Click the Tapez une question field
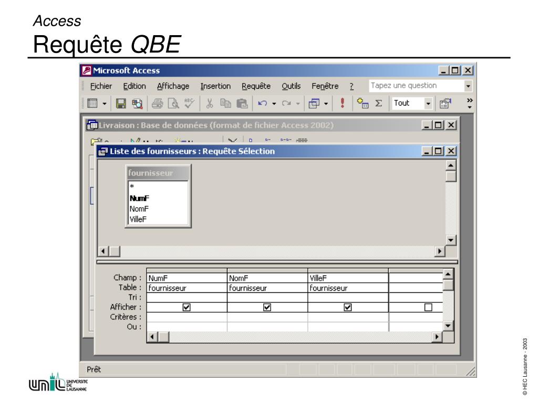This screenshot has height=403, width=538. click(417, 86)
